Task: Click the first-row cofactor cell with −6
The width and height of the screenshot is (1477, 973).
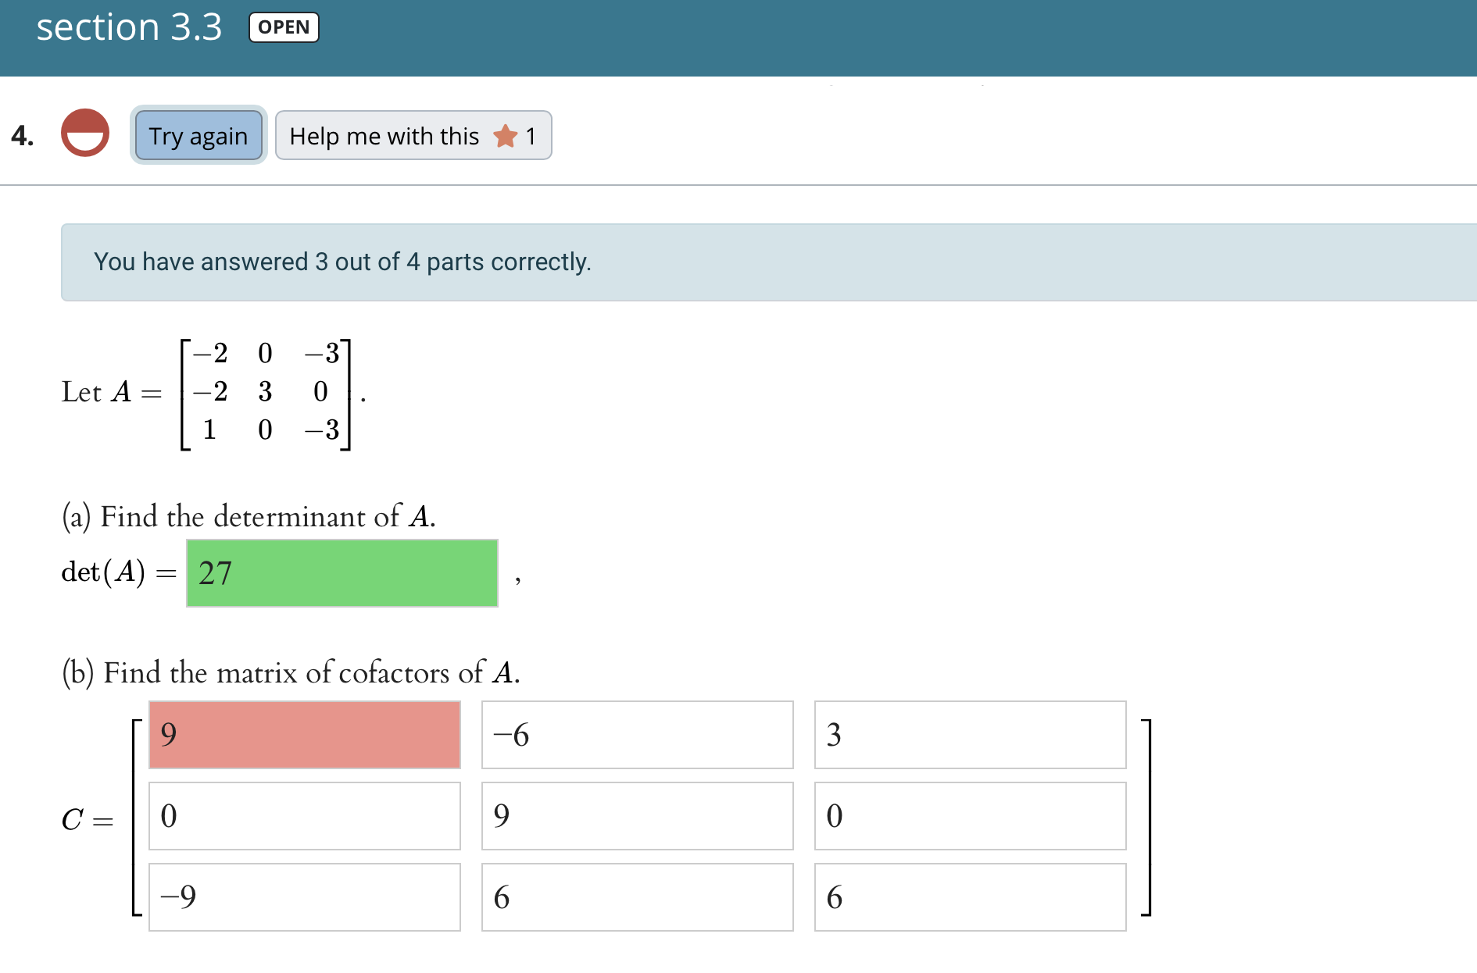Action: (x=638, y=735)
